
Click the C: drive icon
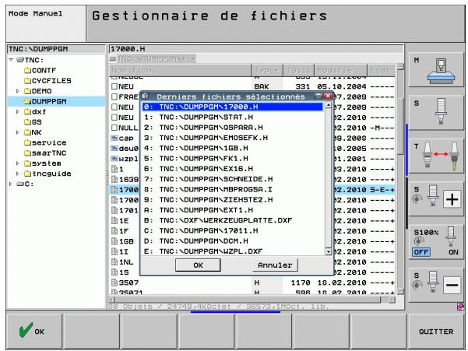[20, 184]
